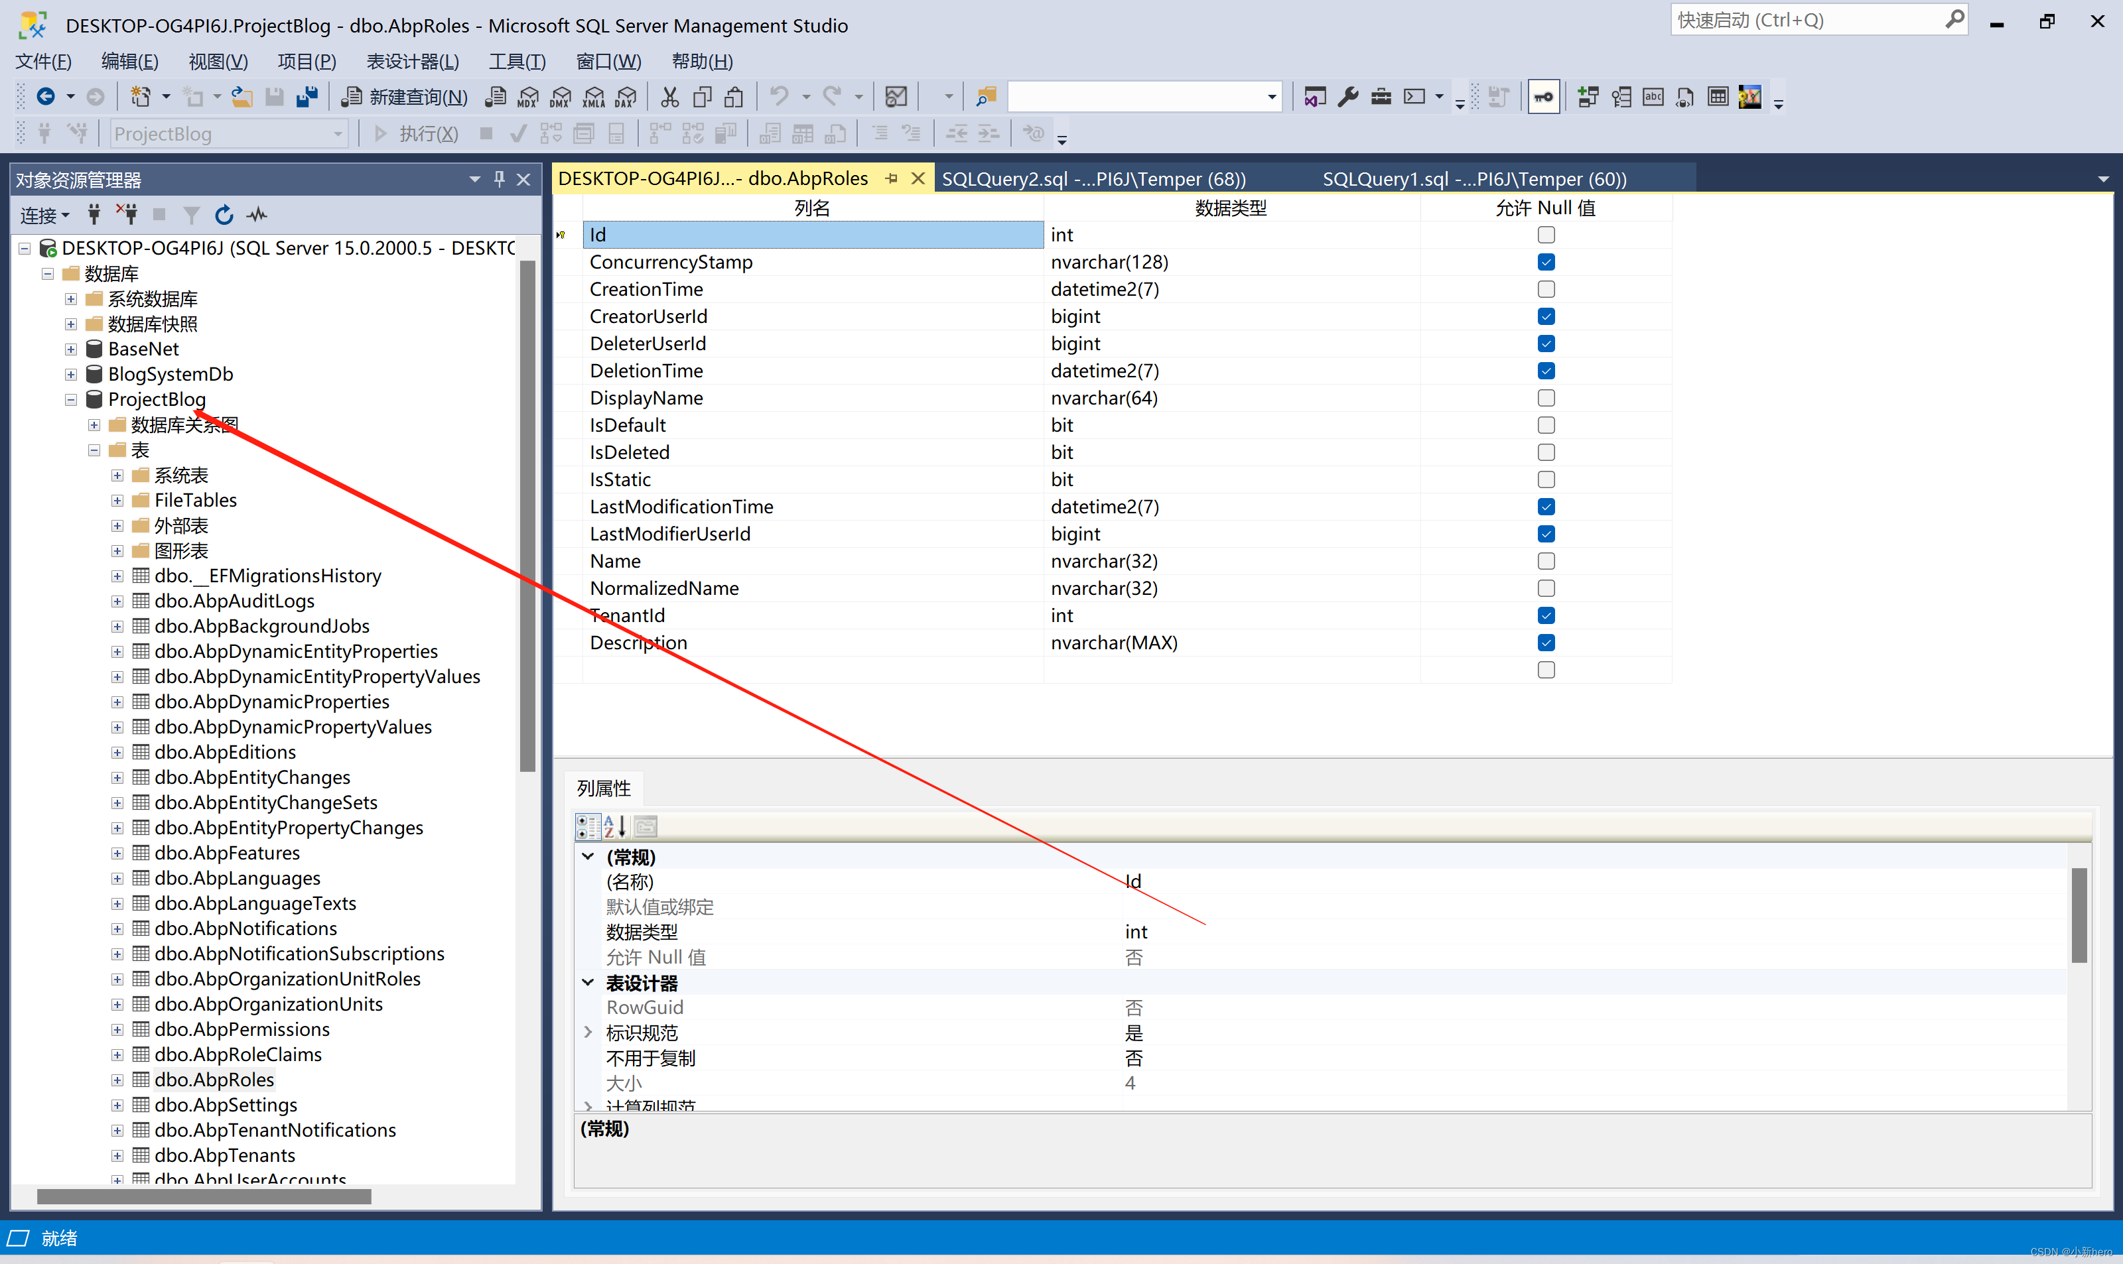Collapse the (常规) General property group
The height and width of the screenshot is (1264, 2123).
(588, 857)
